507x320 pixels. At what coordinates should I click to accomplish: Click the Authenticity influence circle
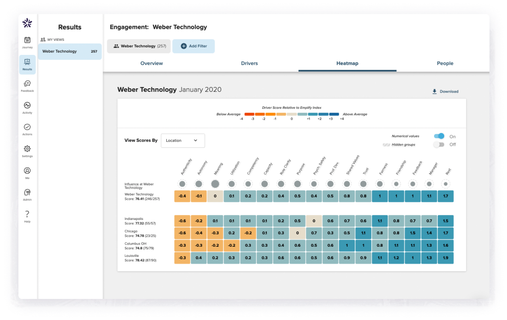(182, 184)
